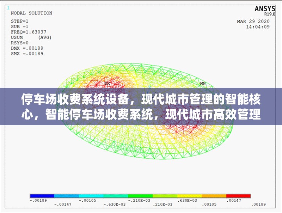282x213 pixels.
Task: Select the NODAL SOLUTION title
Action: (31, 12)
